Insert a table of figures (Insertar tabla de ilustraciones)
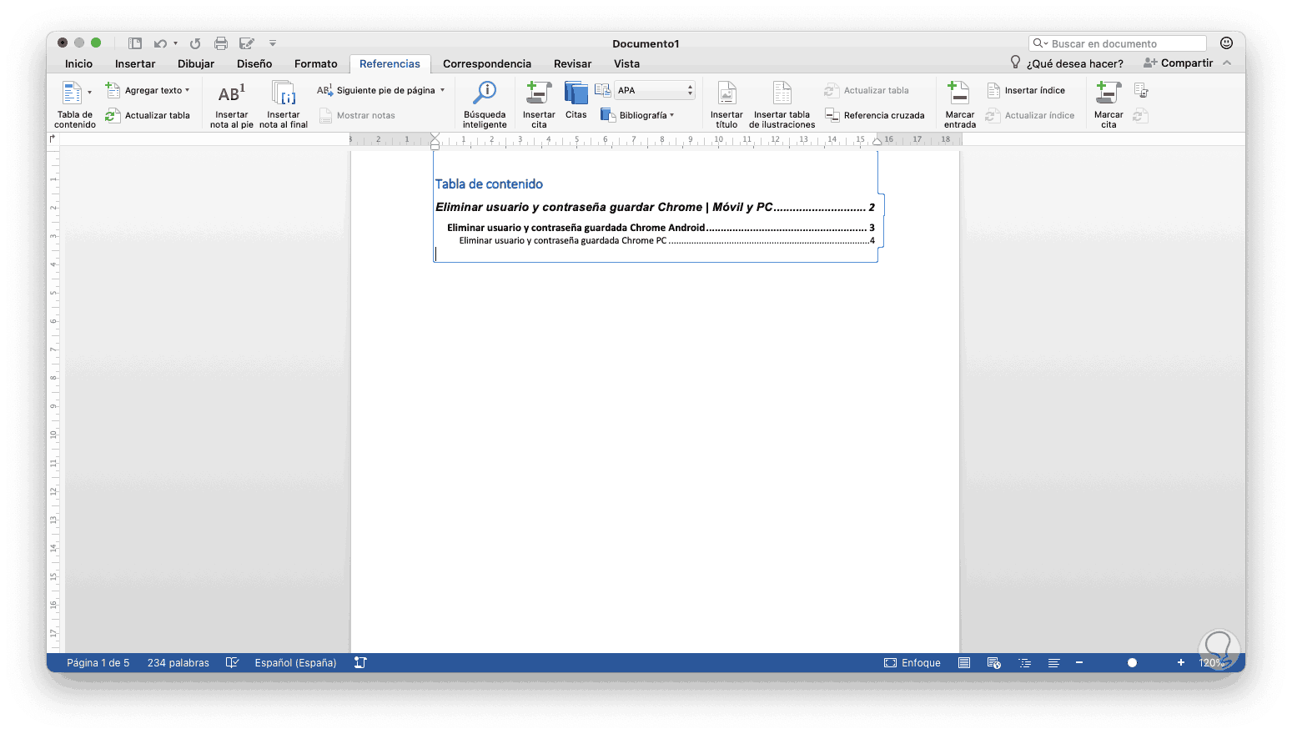This screenshot has height=734, width=1292. 782,105
